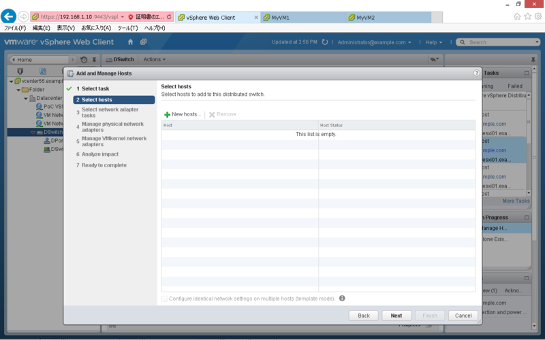Image resolution: width=545 pixels, height=340 pixels.
Task: Select wizard step 2 Select hosts
Action: tap(114, 99)
